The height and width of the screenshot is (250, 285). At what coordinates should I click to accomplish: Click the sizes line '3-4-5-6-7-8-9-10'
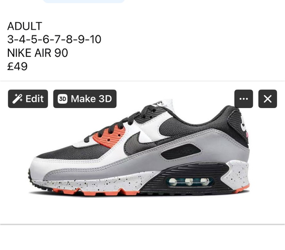pyautogui.click(x=54, y=39)
